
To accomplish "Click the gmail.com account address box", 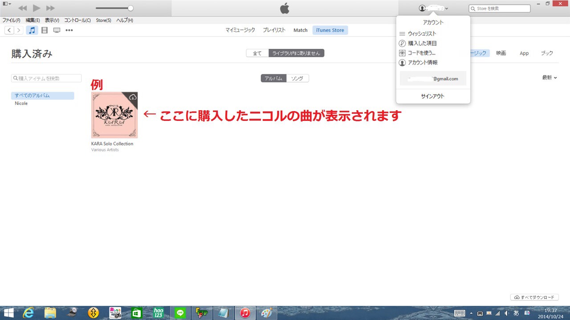I will pyautogui.click(x=433, y=78).
